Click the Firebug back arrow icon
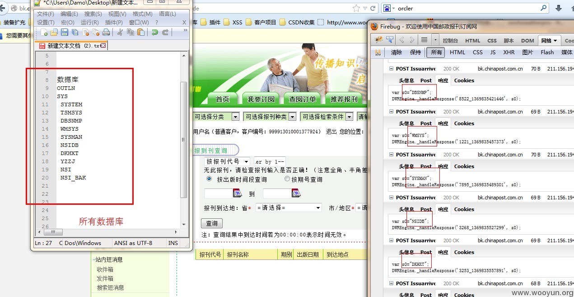This screenshot has height=297, width=574. coord(401,40)
